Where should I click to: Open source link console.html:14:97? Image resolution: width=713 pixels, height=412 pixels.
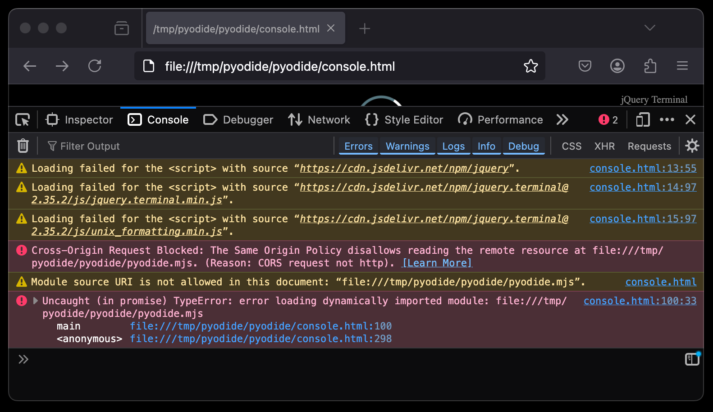pyautogui.click(x=643, y=187)
